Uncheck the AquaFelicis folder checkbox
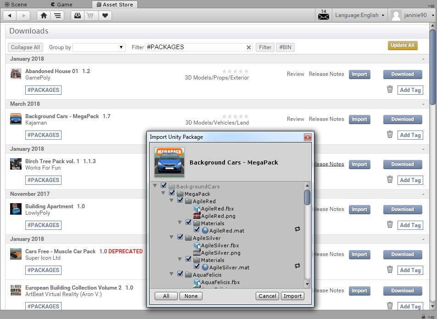437x319 pixels. pos(180,273)
